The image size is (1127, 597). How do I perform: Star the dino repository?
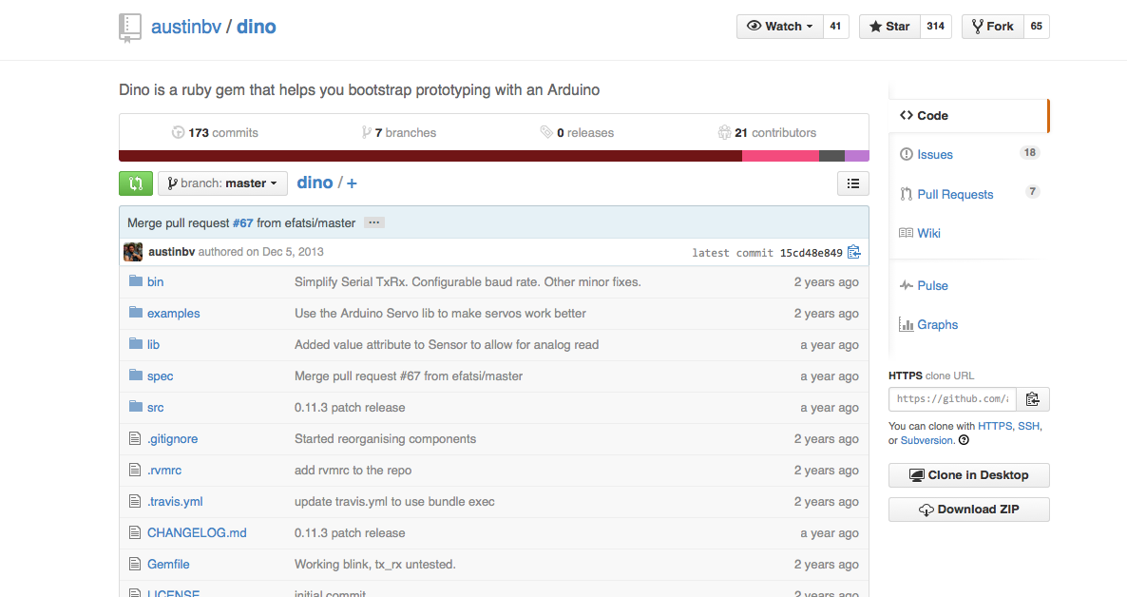[889, 27]
